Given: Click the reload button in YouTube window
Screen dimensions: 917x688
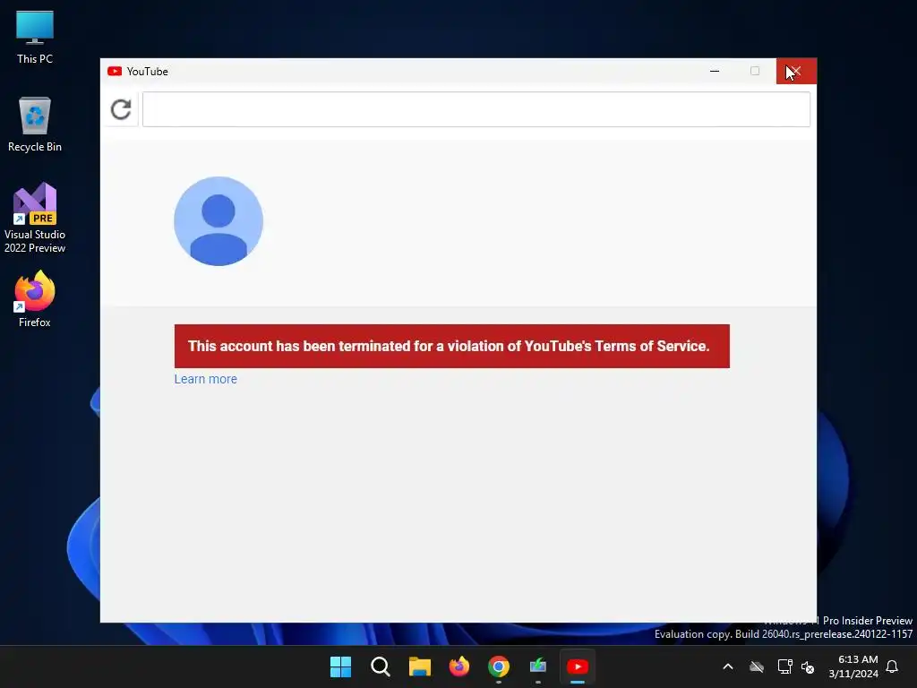Looking at the screenshot, I should [121, 109].
